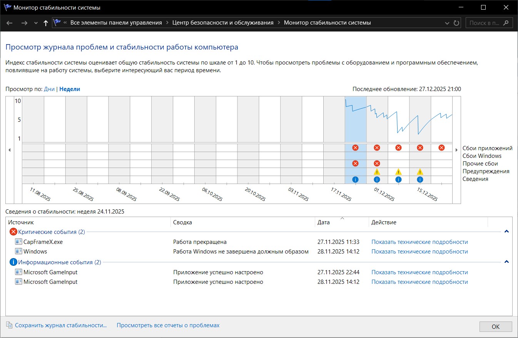Image resolution: width=518 pixels, height=338 pixels.
Task: Click the '27.11.2025 11:33' date cell
Action: pos(338,242)
